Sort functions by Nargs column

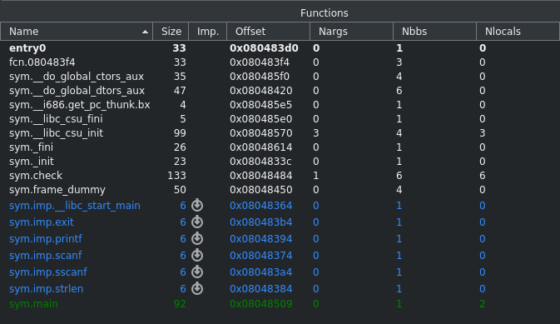[351, 32]
